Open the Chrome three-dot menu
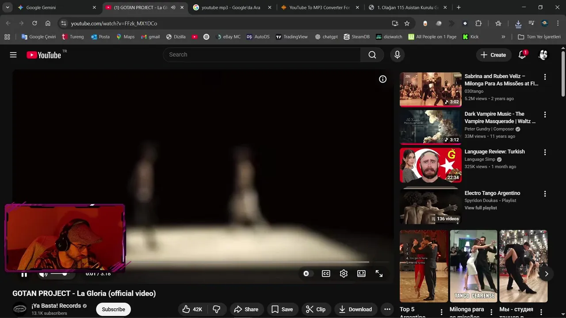Image resolution: width=566 pixels, height=318 pixels. tap(558, 23)
